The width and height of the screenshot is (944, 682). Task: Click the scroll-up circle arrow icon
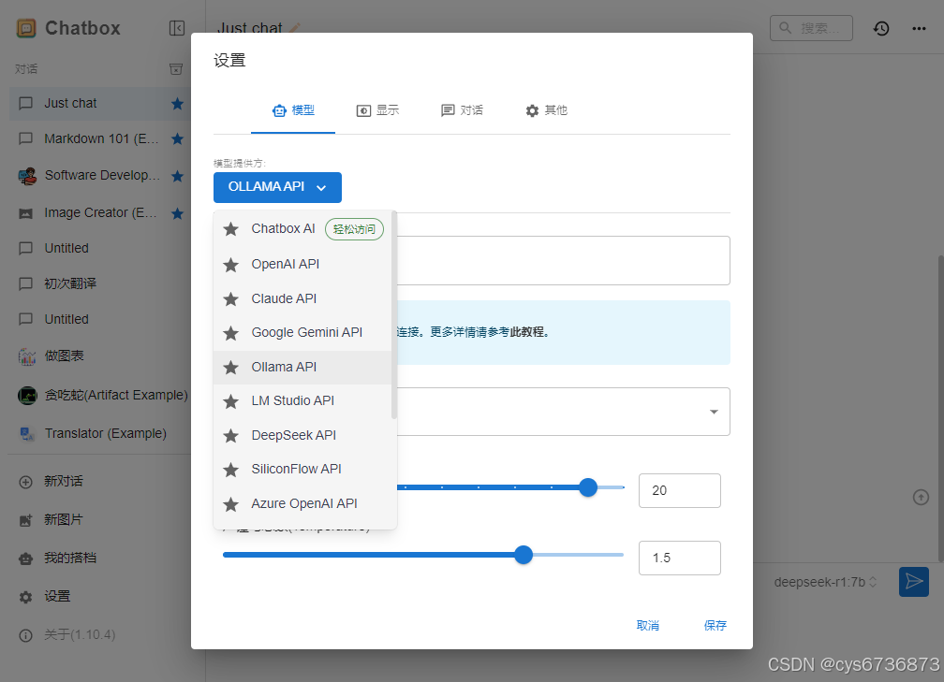coord(922,498)
